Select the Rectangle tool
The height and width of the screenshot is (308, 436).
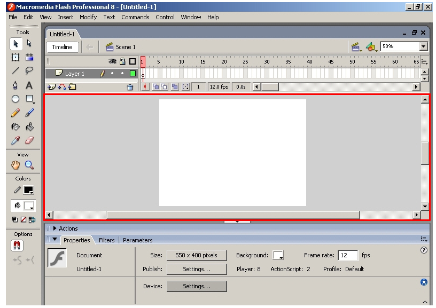point(29,99)
